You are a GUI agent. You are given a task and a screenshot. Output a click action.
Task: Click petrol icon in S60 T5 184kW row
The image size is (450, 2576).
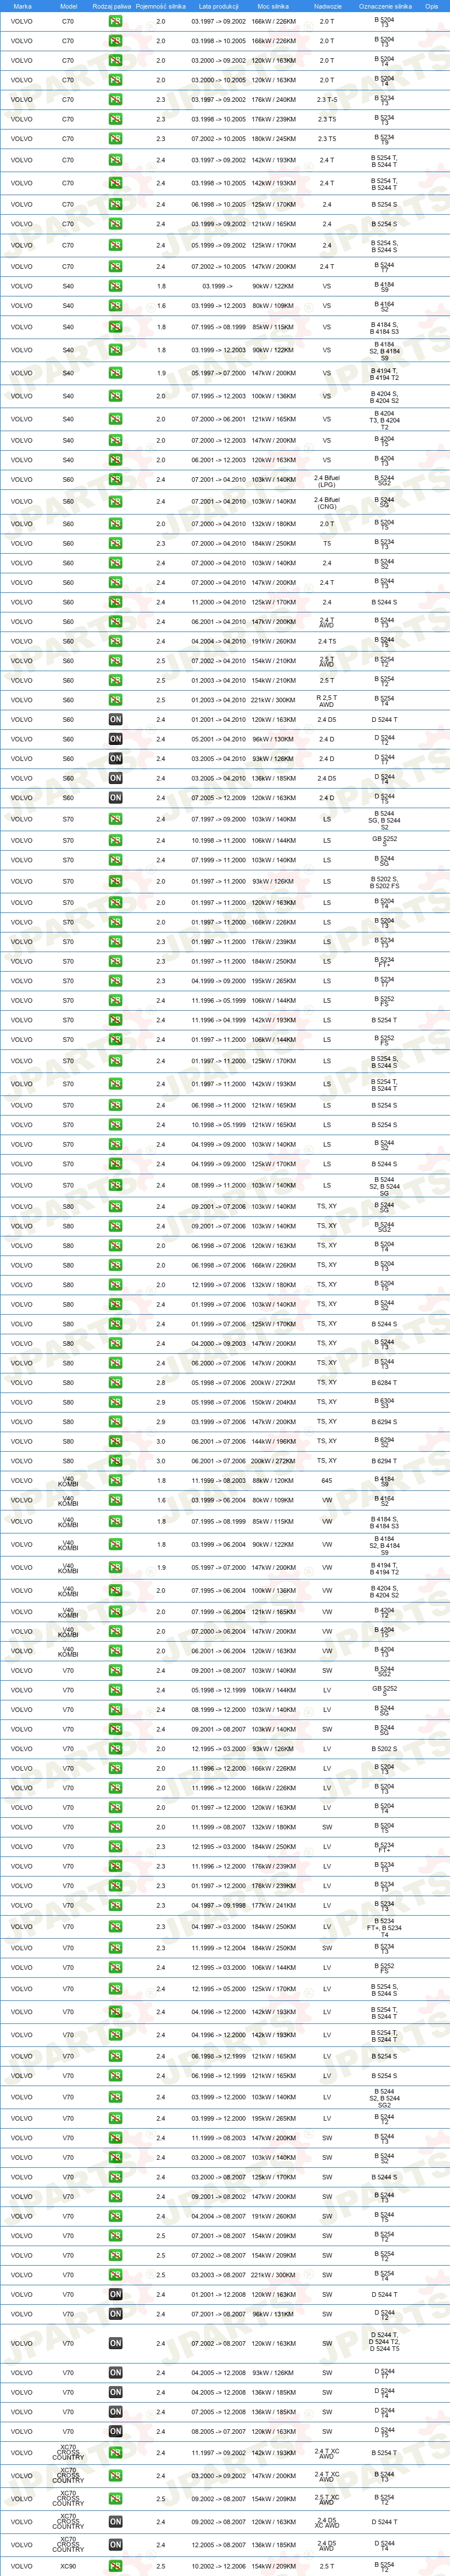click(x=116, y=544)
